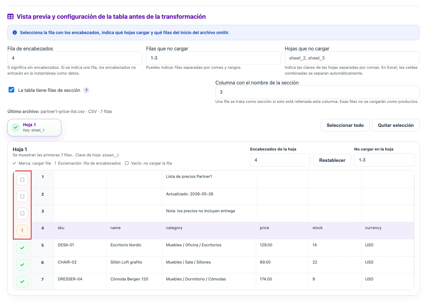Click the exclamation header marker on row 4
The image size is (427, 301).
point(22,230)
